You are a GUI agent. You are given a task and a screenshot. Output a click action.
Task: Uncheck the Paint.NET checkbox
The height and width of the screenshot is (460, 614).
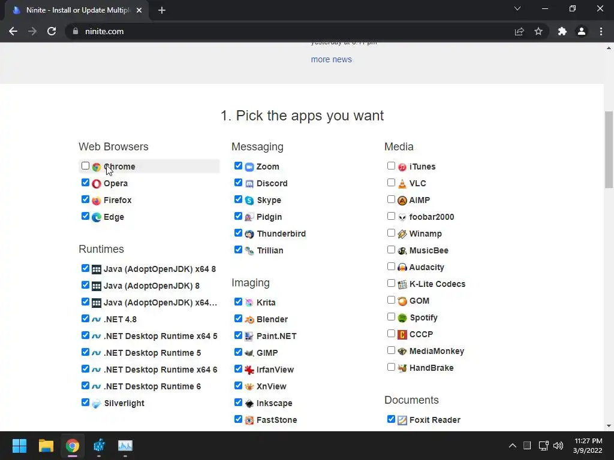[238, 335]
